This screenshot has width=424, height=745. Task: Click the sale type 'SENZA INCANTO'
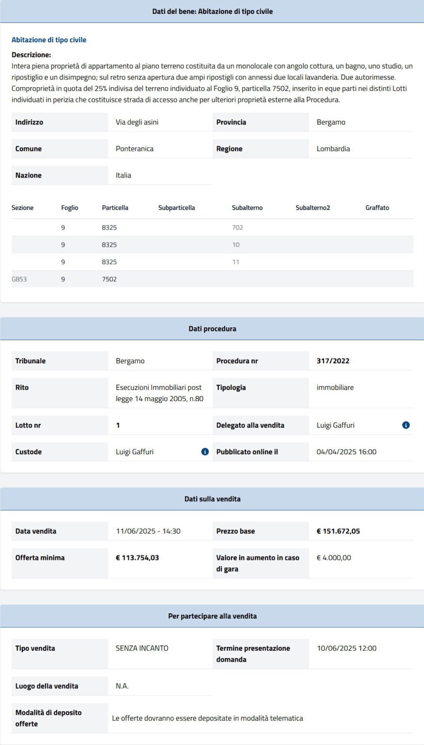coord(142,648)
